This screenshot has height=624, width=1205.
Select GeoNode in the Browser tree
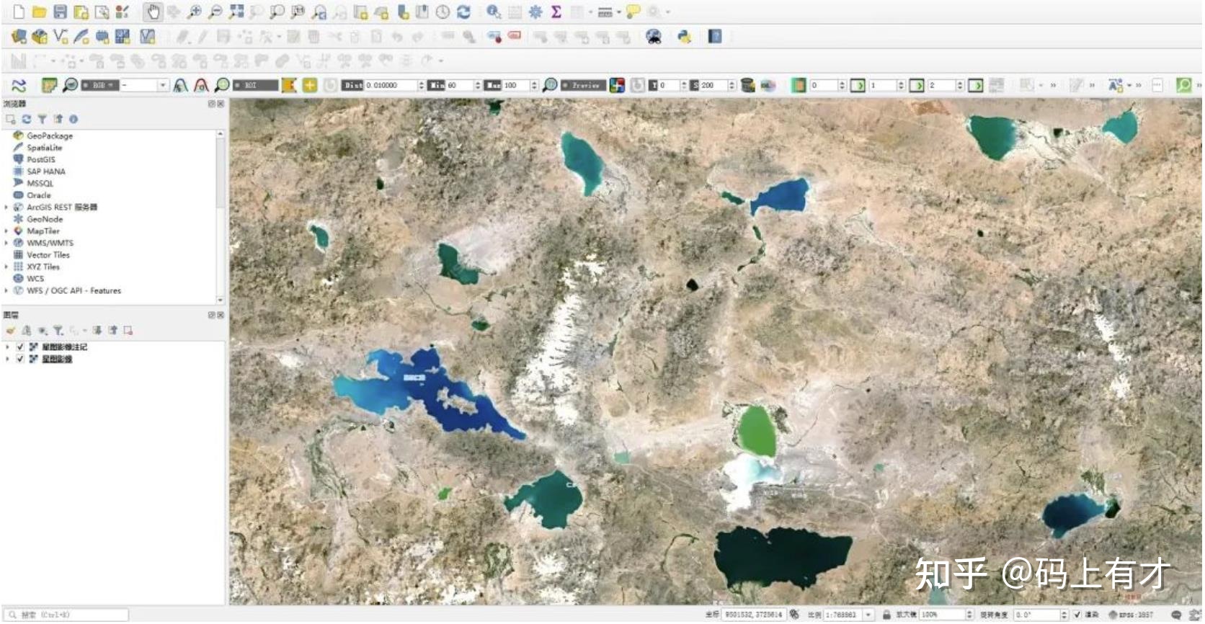[x=44, y=219]
